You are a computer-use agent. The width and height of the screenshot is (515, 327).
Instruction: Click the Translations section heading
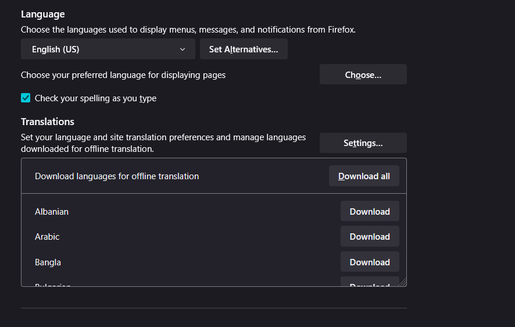tap(48, 122)
